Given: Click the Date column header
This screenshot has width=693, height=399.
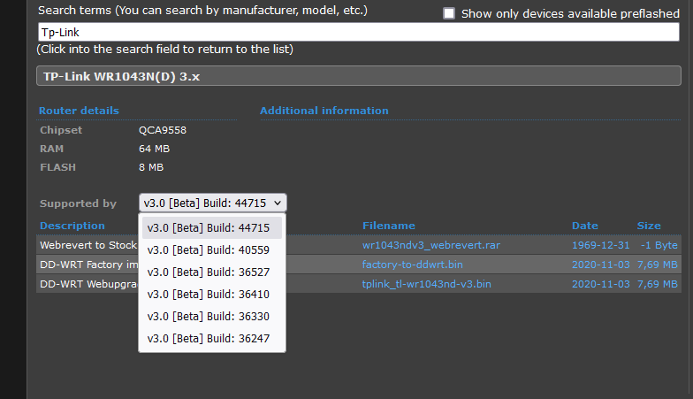Looking at the screenshot, I should (x=585, y=226).
